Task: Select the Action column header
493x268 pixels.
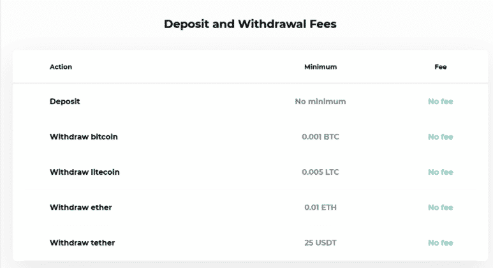Action: pyautogui.click(x=61, y=66)
